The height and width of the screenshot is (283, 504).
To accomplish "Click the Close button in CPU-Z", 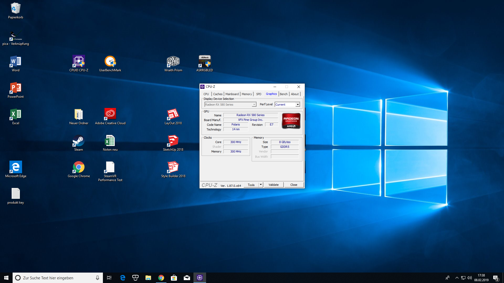I will coord(294,185).
